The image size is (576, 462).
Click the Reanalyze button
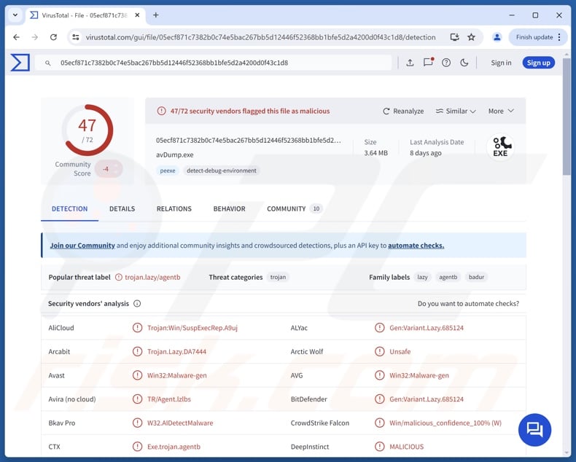403,111
